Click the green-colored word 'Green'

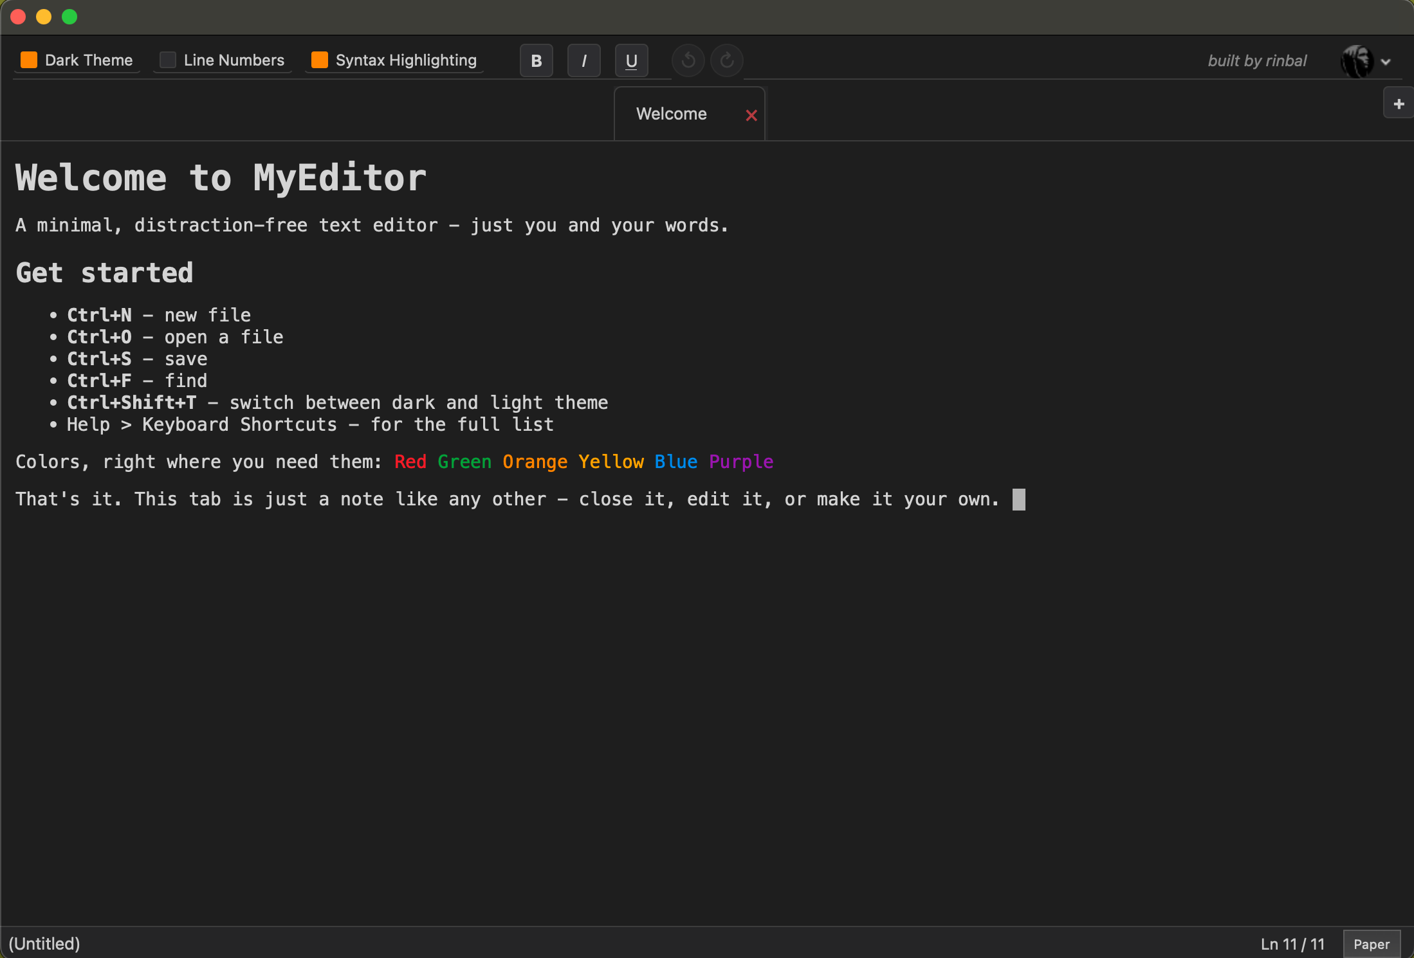[464, 462]
